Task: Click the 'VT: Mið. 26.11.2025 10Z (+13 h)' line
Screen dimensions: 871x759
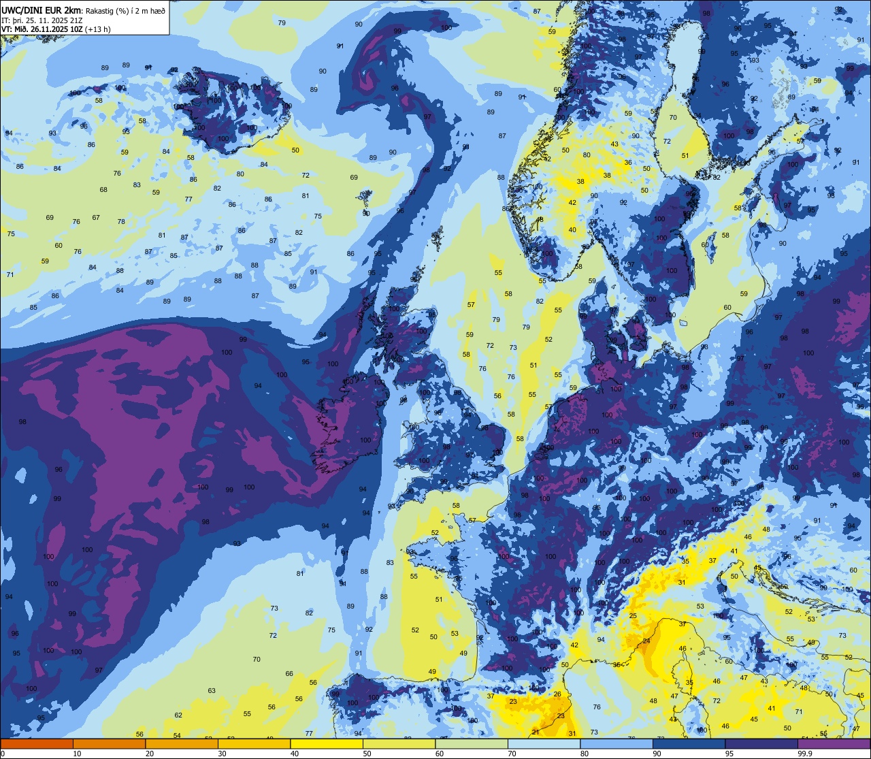Action: [x=56, y=29]
